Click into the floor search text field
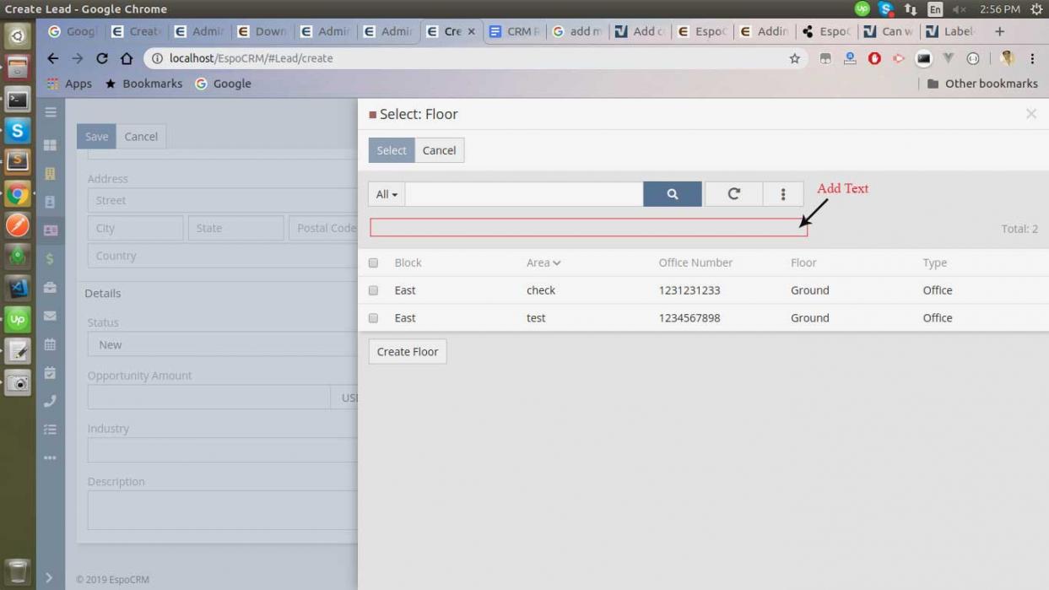1049x590 pixels. (x=523, y=194)
